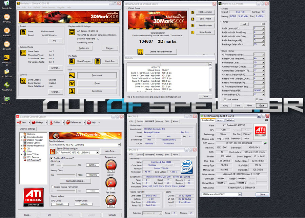Click the down arrow of the Details results scrollbar
Screen dimensions: 305x218
coord(210,90)
